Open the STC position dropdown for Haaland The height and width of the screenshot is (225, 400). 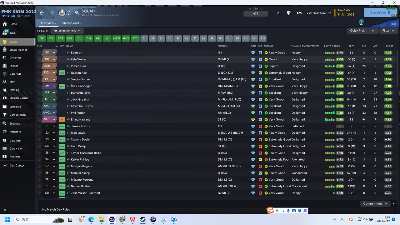54,119
